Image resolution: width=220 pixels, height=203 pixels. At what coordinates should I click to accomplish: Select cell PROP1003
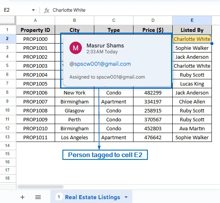click(x=35, y=66)
